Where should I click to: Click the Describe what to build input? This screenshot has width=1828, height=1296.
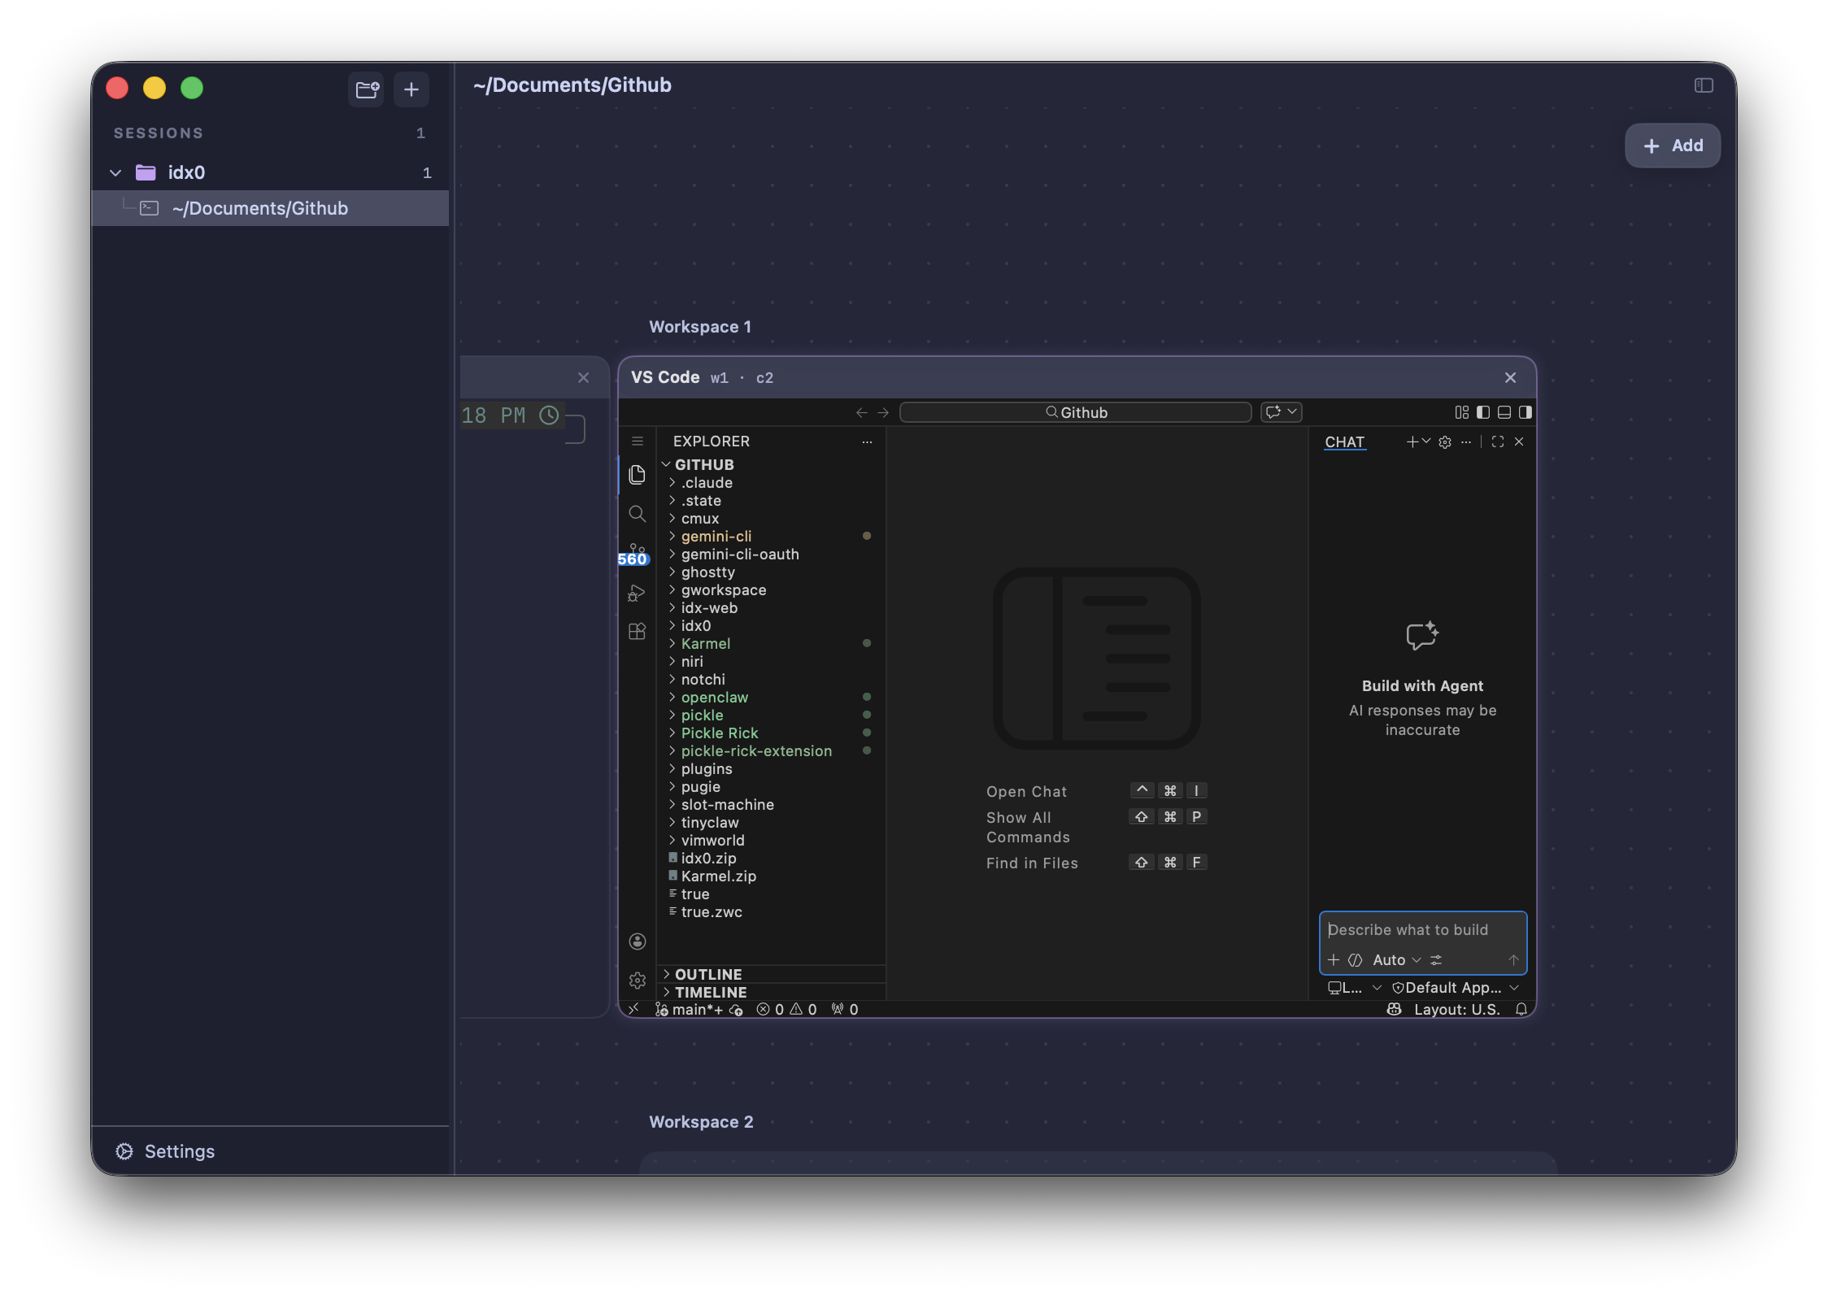point(1423,929)
